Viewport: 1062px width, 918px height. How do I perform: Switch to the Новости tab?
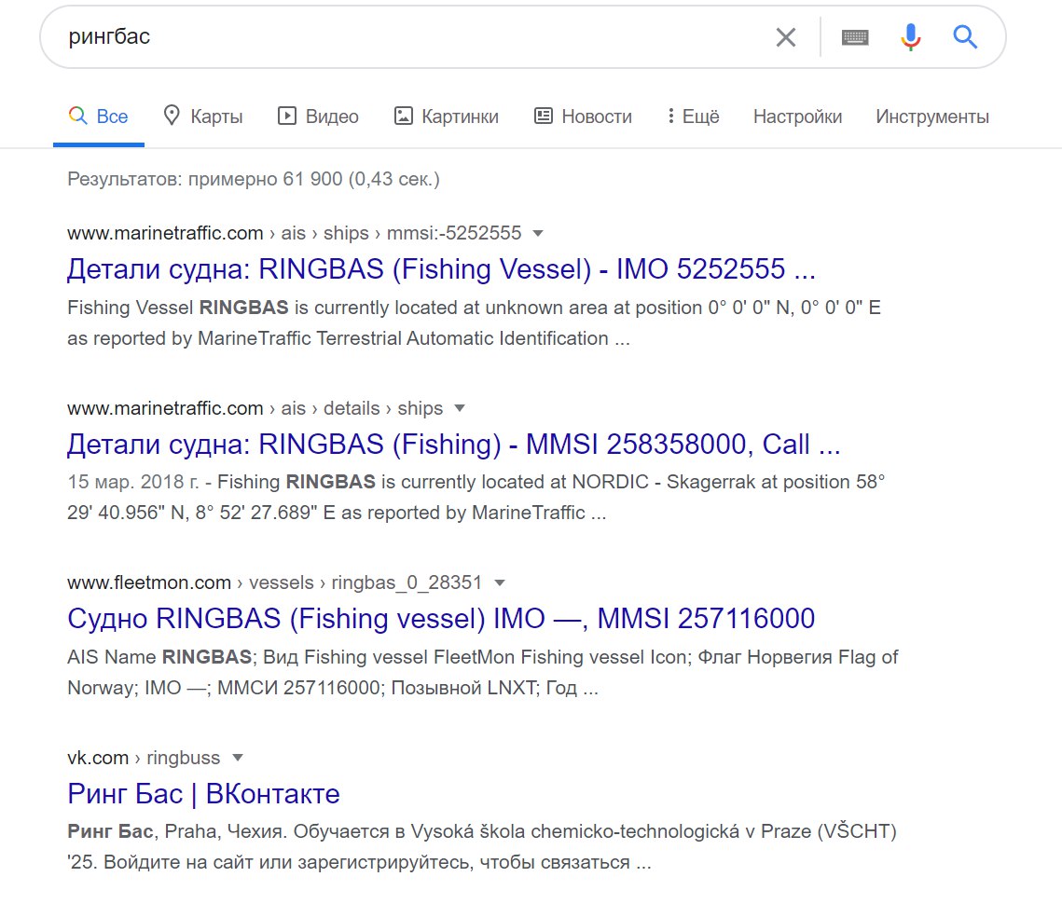583,116
